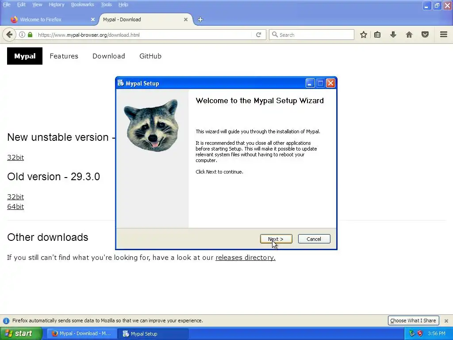This screenshot has height=340, width=453.
Task: Restore down the Firefox browser window
Action: (x=437, y=5)
